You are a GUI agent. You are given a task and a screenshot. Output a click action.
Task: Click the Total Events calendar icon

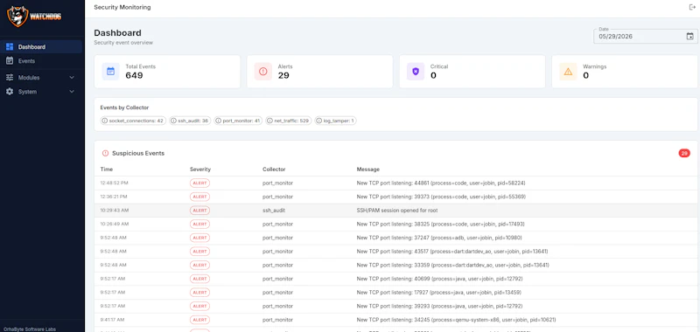point(111,72)
